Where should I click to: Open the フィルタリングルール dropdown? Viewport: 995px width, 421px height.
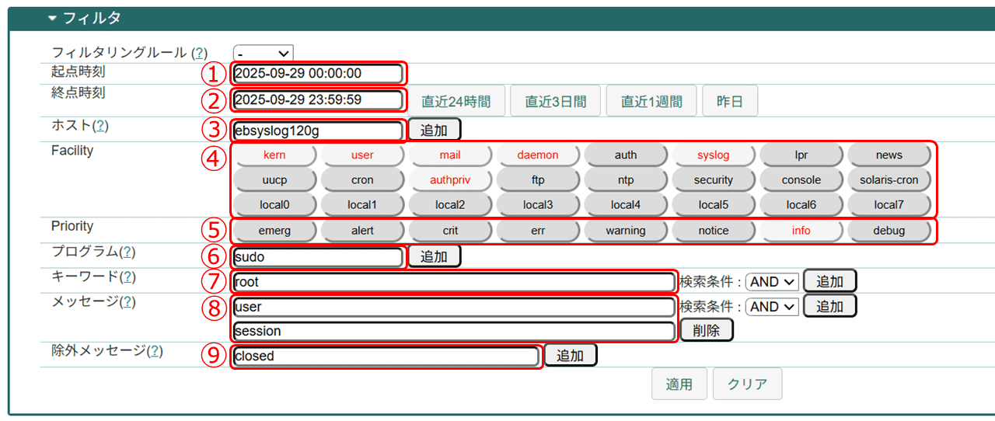coord(263,54)
